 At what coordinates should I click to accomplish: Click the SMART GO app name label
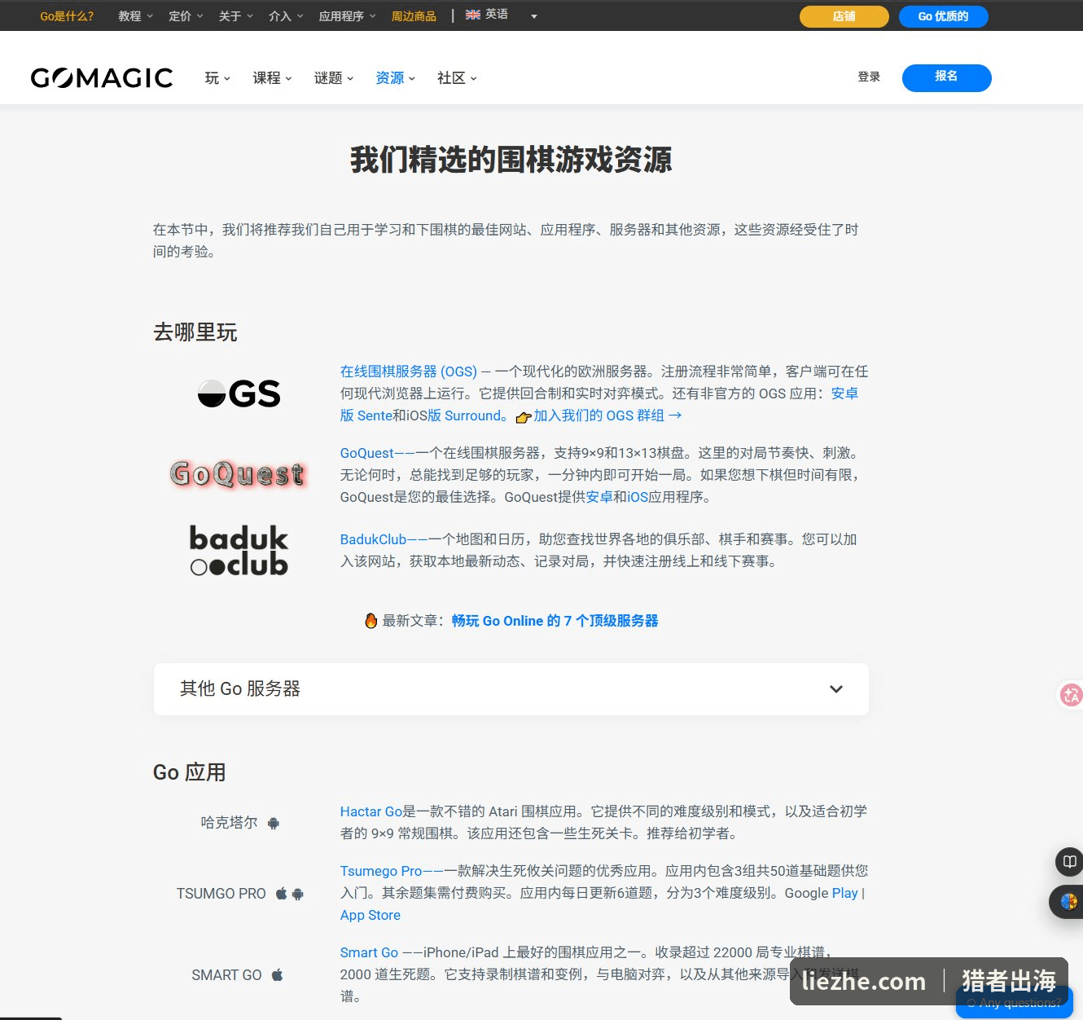tap(227, 975)
